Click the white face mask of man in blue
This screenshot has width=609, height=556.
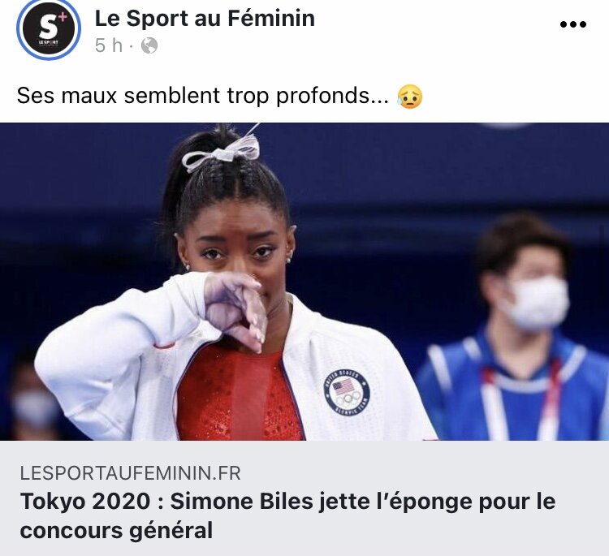[535, 302]
